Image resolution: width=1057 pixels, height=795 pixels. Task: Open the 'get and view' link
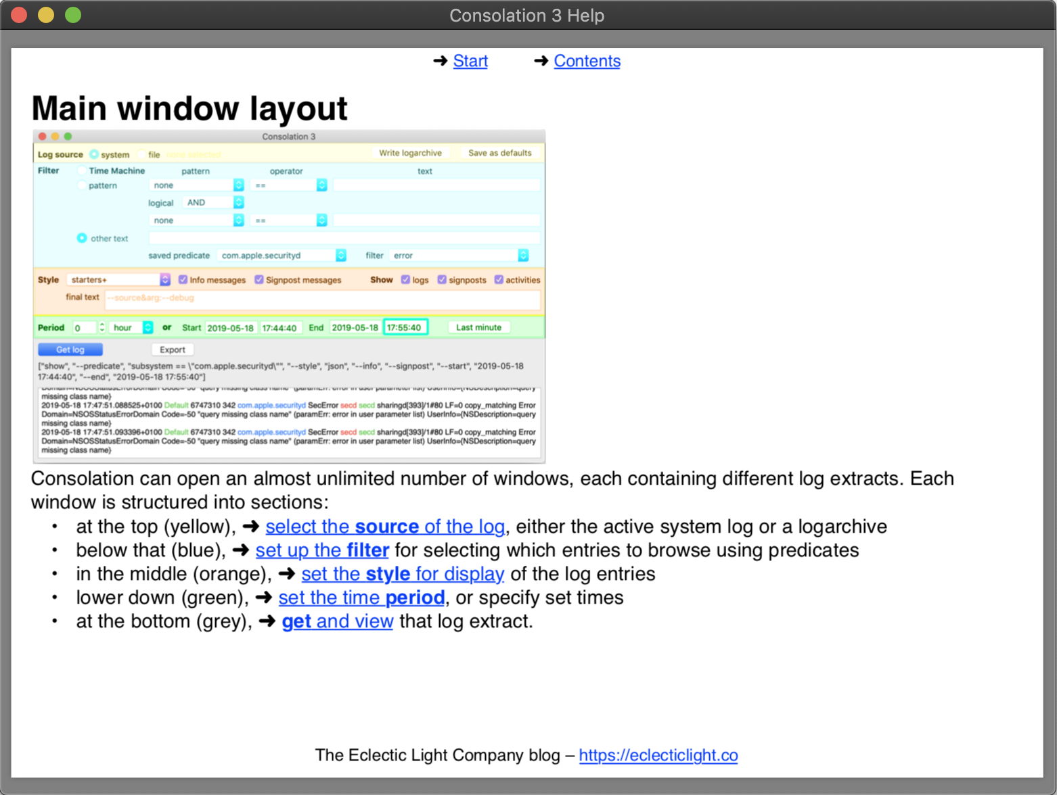coord(337,621)
